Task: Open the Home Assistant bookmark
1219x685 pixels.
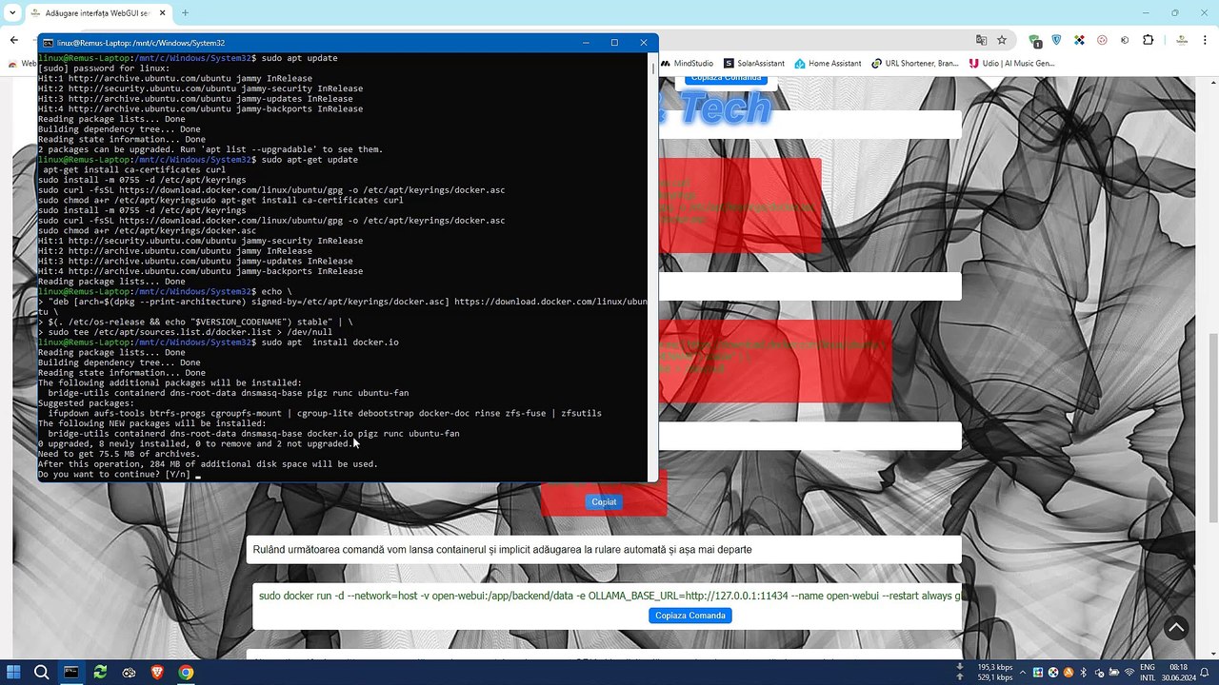Action: coord(828,64)
